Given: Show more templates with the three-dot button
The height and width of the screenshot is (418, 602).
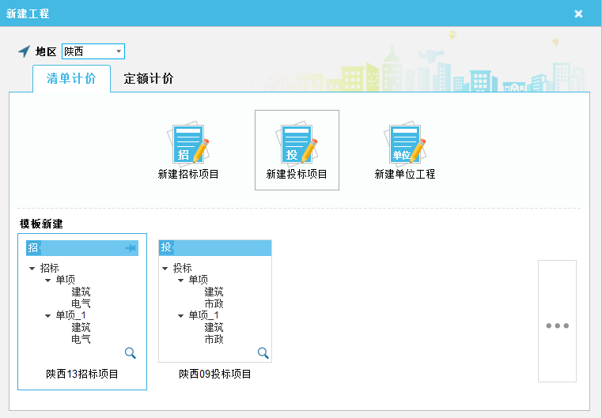Looking at the screenshot, I should (557, 326).
